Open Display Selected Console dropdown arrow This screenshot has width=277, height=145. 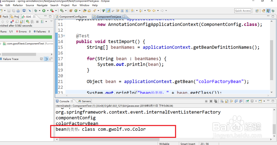tap(256, 101)
